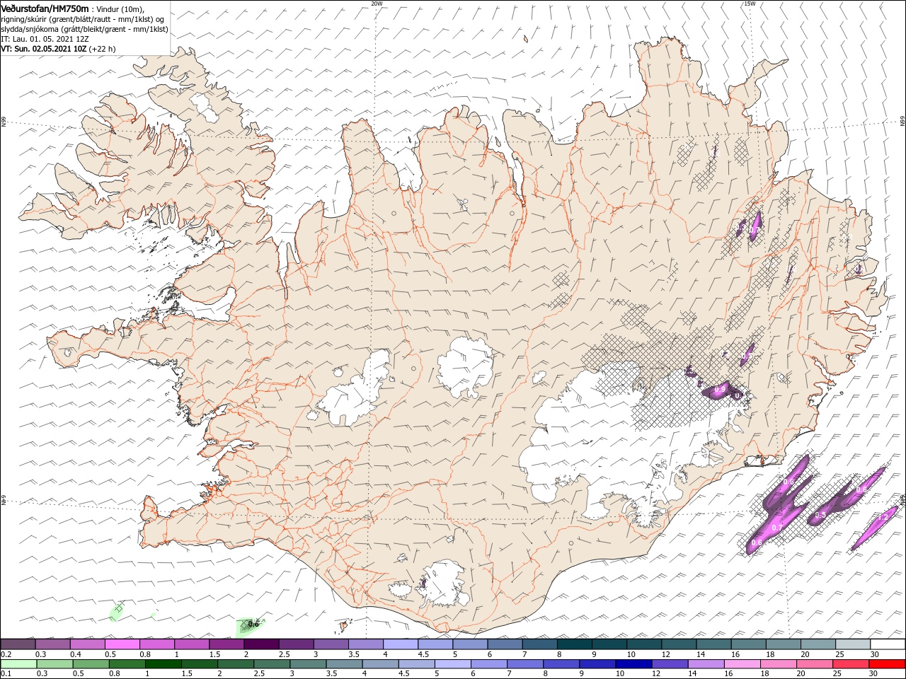The width and height of the screenshot is (906, 679).
Task: Select lower legend deep blue swatch at 10
Action: [633, 664]
